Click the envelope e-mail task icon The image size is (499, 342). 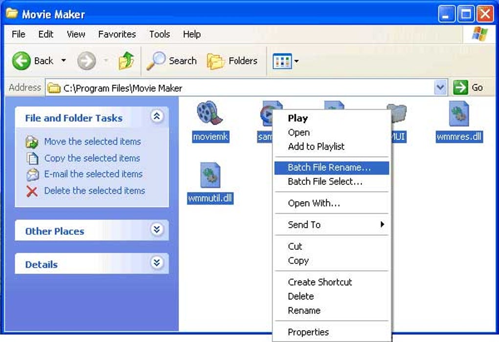click(x=32, y=175)
